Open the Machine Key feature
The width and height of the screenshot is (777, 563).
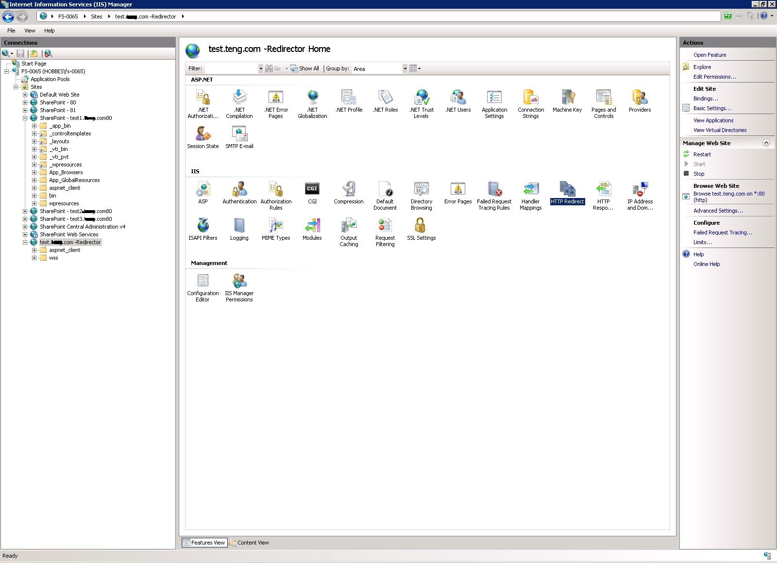tap(567, 100)
